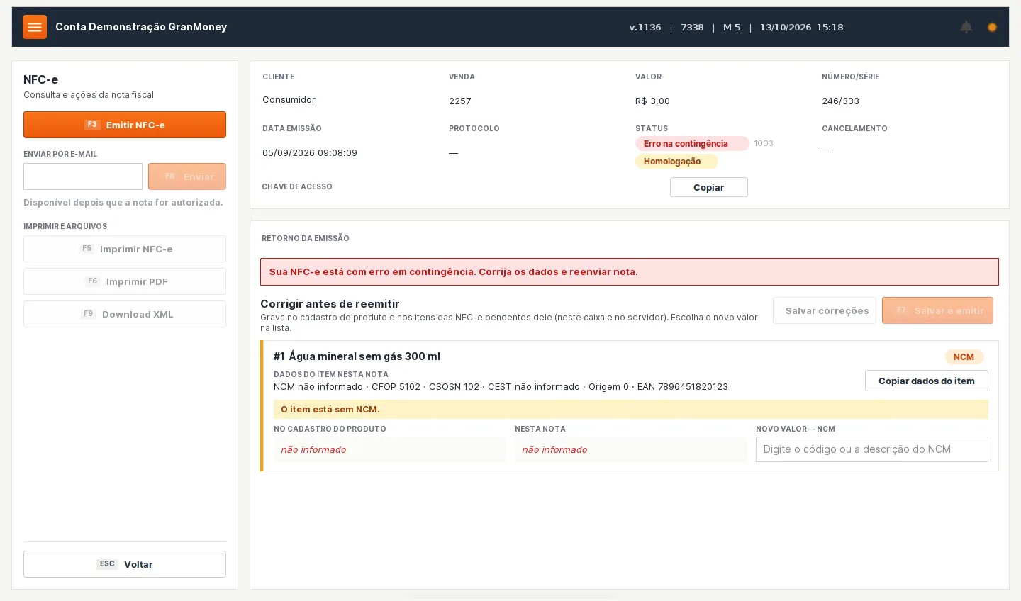Click the note 'Disponível depois que a nota for autorizada.'
1021x601 pixels.
coord(123,203)
